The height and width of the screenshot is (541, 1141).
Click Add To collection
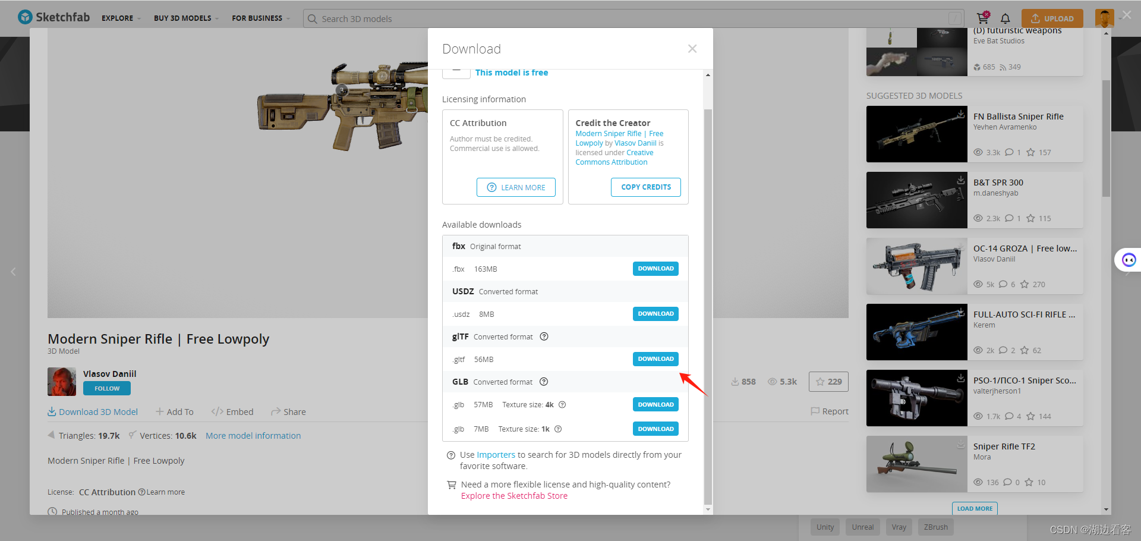point(174,412)
